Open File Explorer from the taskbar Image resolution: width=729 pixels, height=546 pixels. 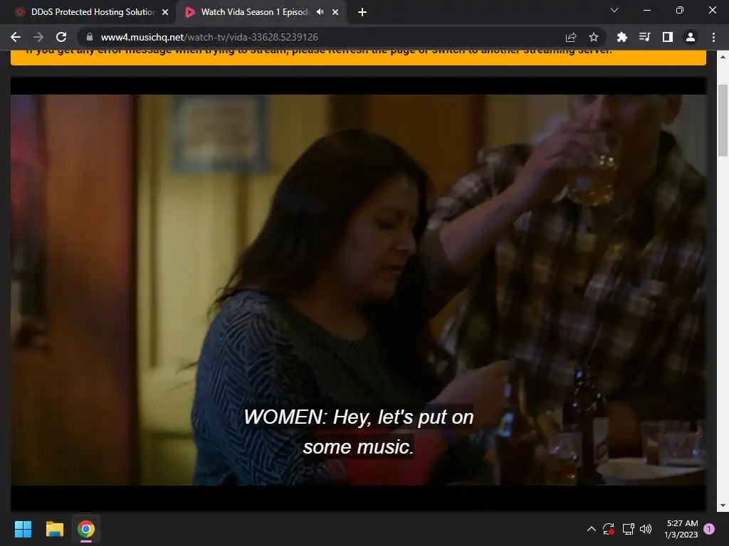pos(54,529)
